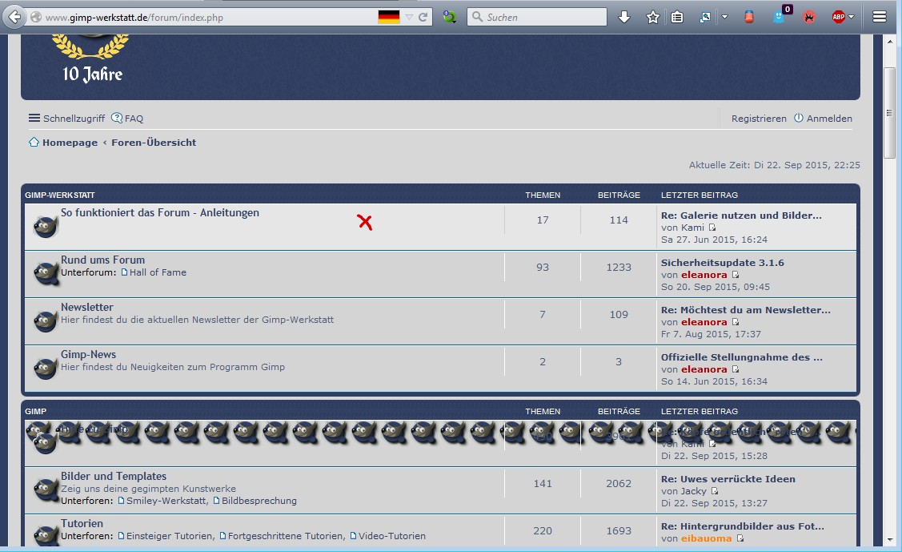This screenshot has width=902, height=552.
Task: Open the Schnellzugriff quick access menu
Action: [66, 118]
